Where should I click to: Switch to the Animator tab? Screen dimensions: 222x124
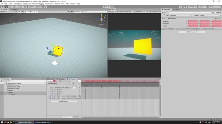coord(14,10)
